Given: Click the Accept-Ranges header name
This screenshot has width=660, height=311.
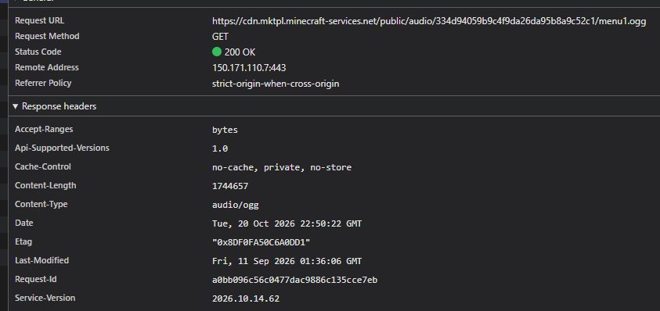Looking at the screenshot, I should click(x=44, y=129).
